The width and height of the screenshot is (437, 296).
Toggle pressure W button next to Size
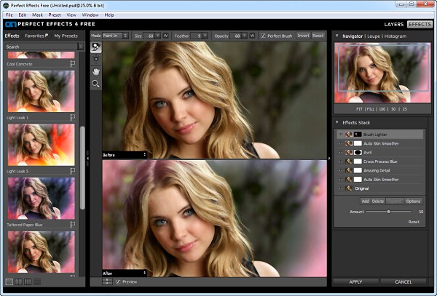[165, 36]
